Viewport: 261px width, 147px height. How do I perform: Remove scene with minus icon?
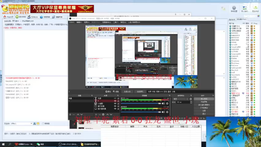74,115
